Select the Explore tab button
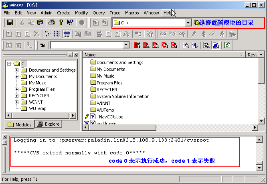267x184 pixels. coord(48,124)
